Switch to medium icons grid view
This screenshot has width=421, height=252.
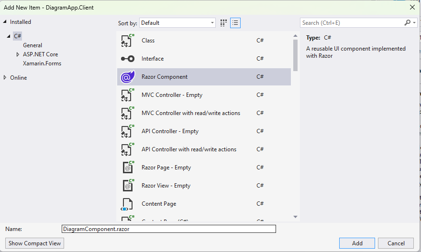click(223, 23)
